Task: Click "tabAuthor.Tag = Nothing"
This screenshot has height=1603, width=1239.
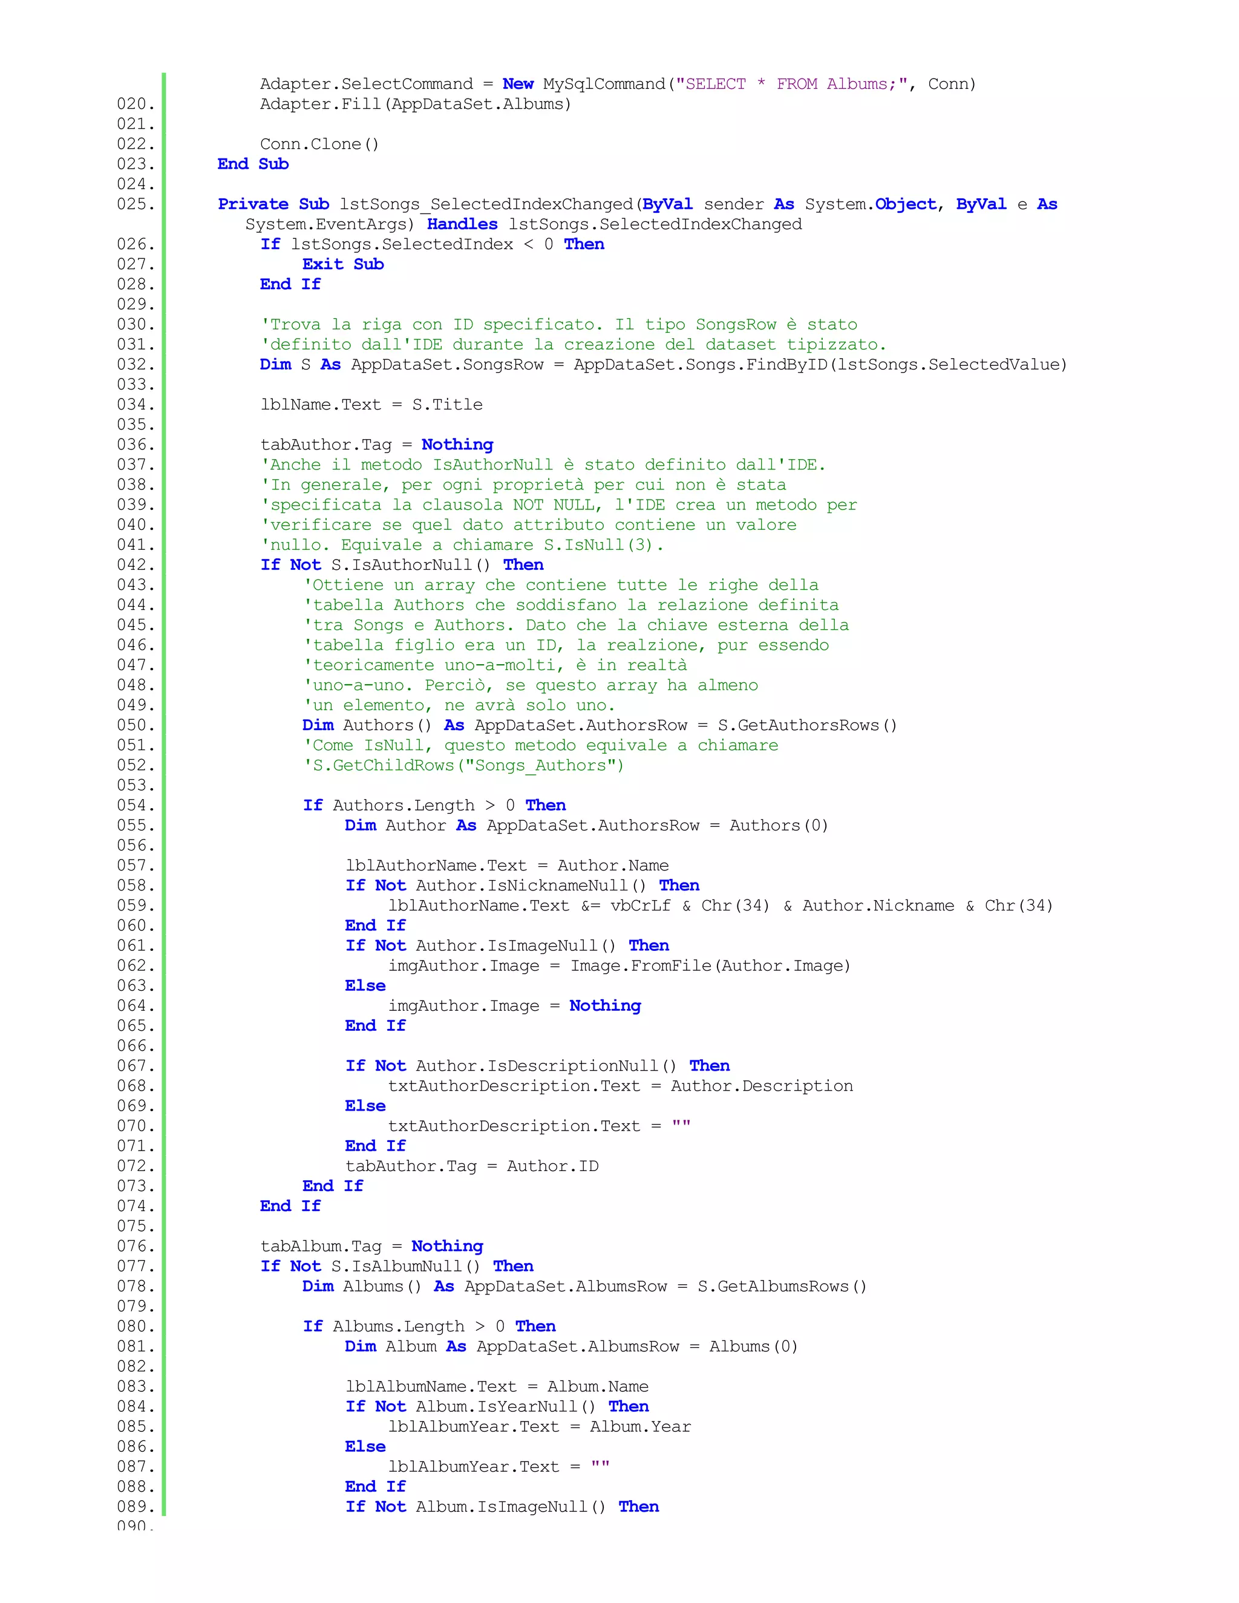Action: (376, 445)
